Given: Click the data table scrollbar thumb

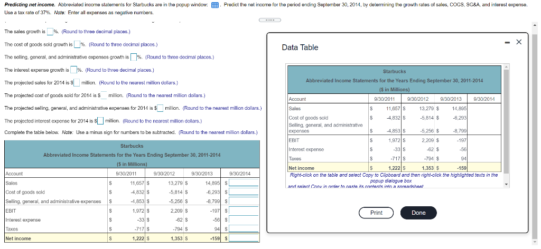Looking at the screenshot, I should click(x=506, y=121).
